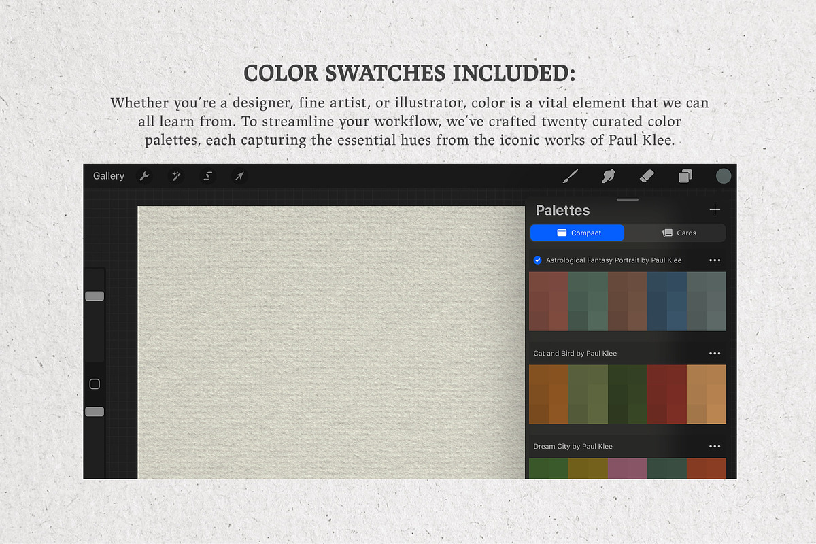Click the brush size slider handle
The width and height of the screenshot is (816, 544).
pyautogui.click(x=95, y=296)
